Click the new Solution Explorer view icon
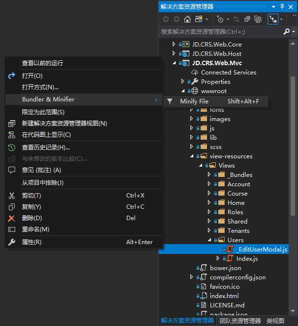Viewport: 298px width, 326px height. pyautogui.click(x=12, y=124)
